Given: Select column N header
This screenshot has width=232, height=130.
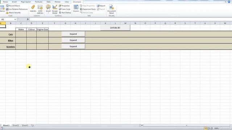Looking at the screenshot, I should pyautogui.click(x=135, y=23).
